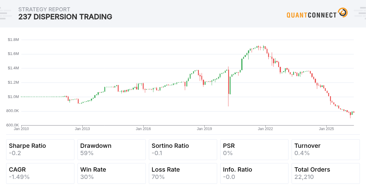Click the QuantConnect logo icon

tap(343, 13)
